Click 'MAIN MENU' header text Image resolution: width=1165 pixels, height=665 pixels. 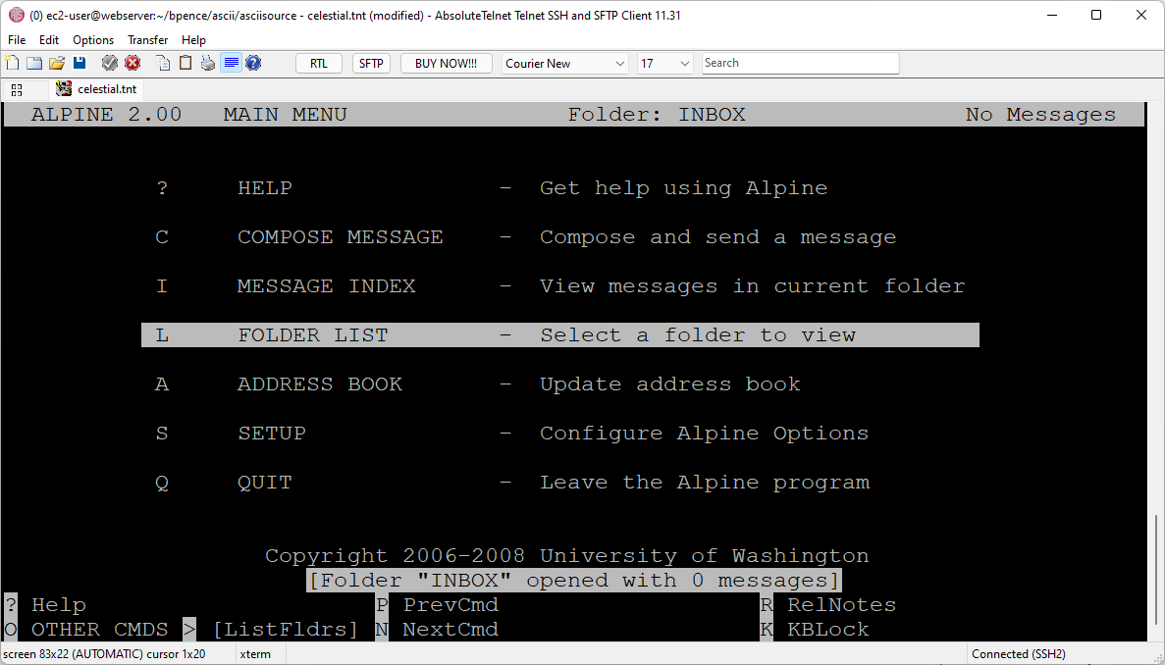coord(286,115)
